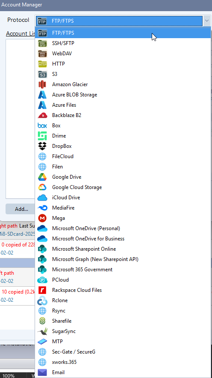The image size is (212, 378).
Task: Click the SSH/SFTP protocol icon
Action: click(x=42, y=43)
